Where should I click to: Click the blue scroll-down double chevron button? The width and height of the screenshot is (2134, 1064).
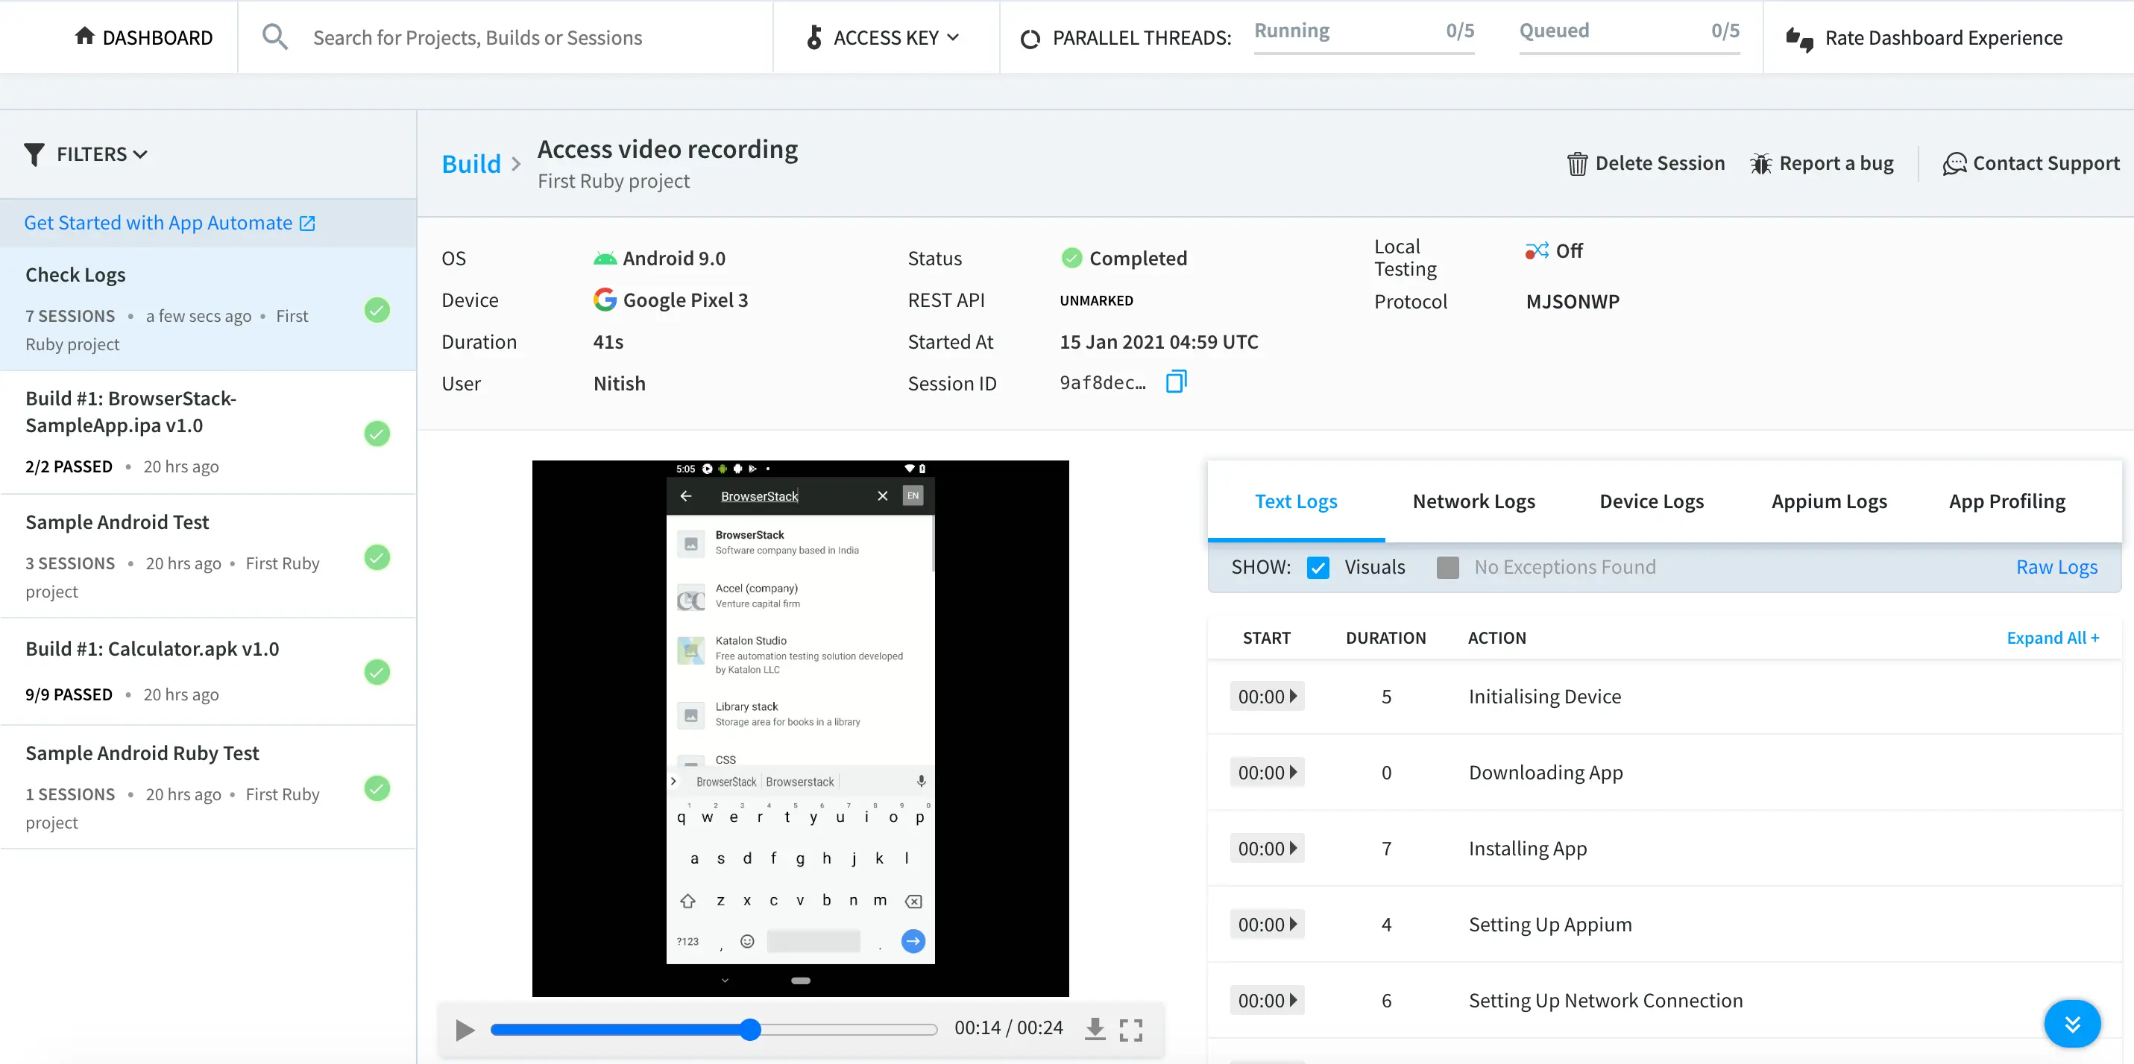click(2071, 1024)
